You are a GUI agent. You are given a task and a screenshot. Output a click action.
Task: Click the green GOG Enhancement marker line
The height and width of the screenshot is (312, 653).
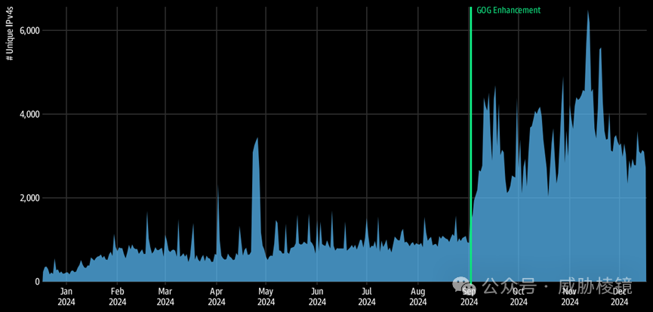pyautogui.click(x=470, y=144)
